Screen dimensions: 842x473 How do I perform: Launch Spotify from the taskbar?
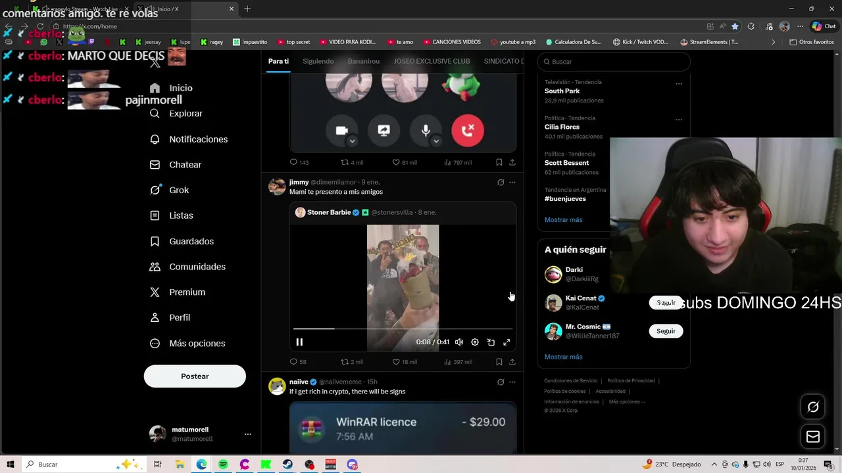223,464
